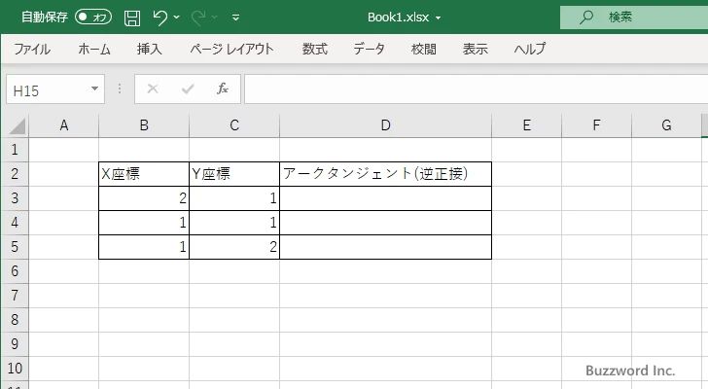Select column C header

tap(234, 125)
